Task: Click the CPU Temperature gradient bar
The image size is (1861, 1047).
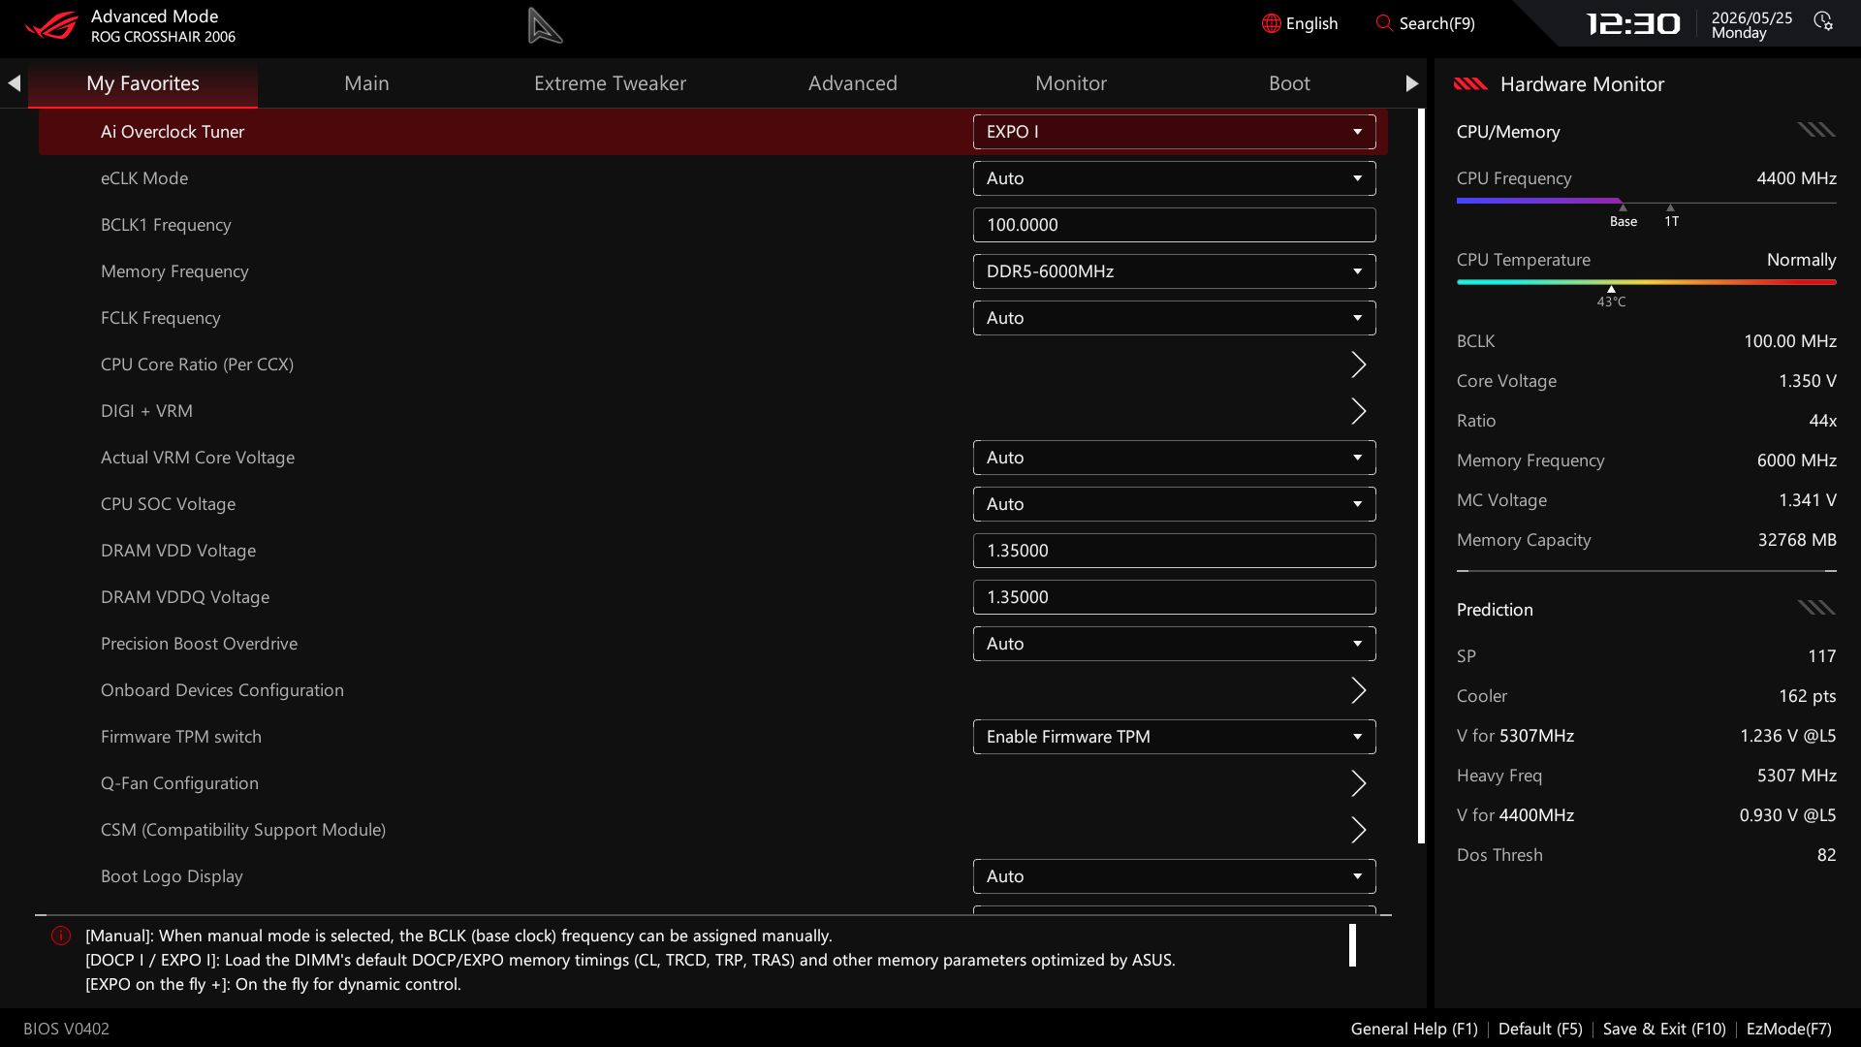Action: coord(1646,282)
